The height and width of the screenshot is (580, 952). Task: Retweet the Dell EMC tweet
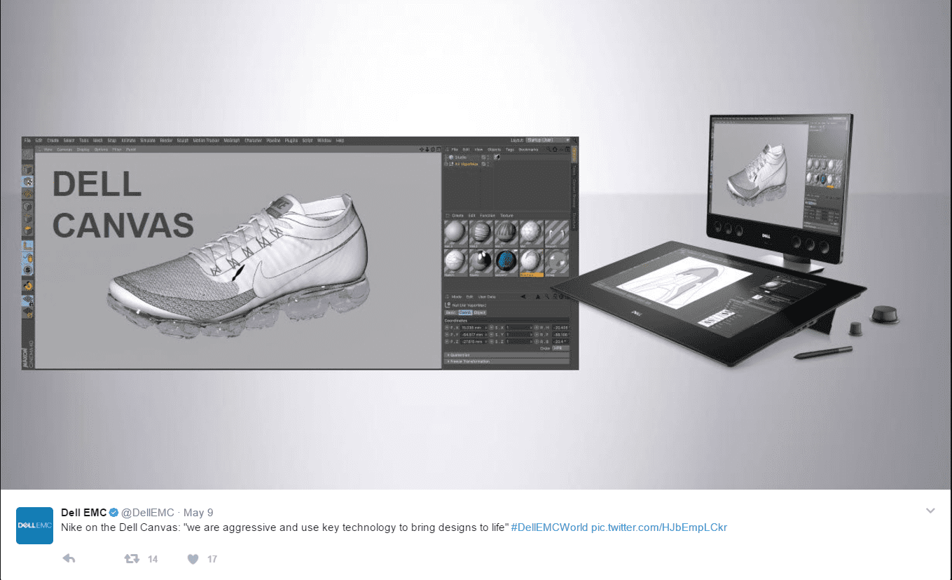pos(131,558)
